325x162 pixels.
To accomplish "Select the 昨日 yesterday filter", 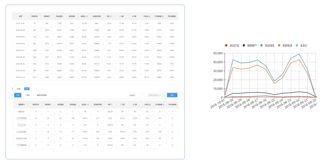I will [28, 95].
